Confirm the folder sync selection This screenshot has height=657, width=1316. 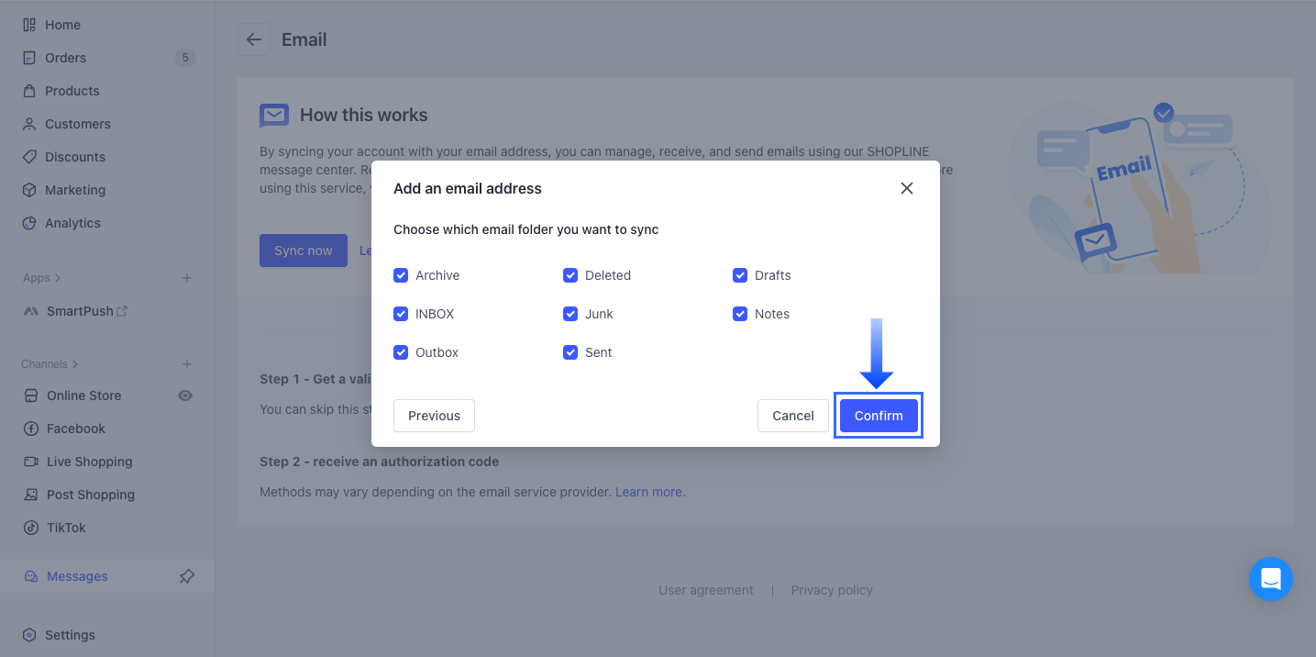click(879, 416)
